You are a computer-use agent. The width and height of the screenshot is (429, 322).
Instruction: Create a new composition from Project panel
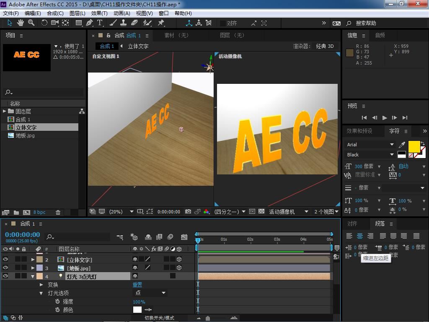click(x=26, y=212)
